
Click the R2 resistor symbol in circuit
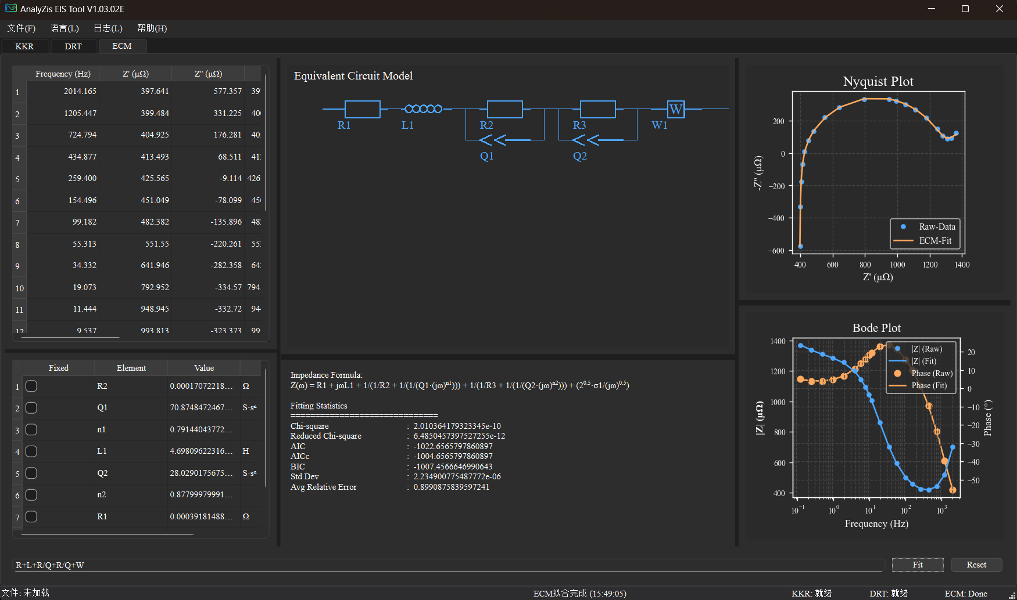coord(504,109)
